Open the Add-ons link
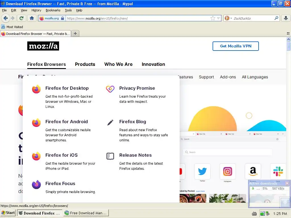 pyautogui.click(x=228, y=77)
